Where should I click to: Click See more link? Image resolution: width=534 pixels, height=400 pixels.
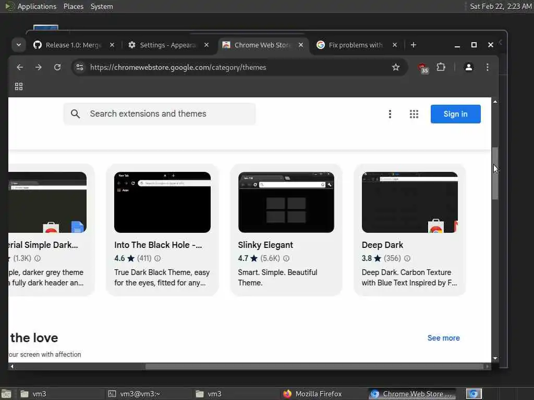coord(443,337)
